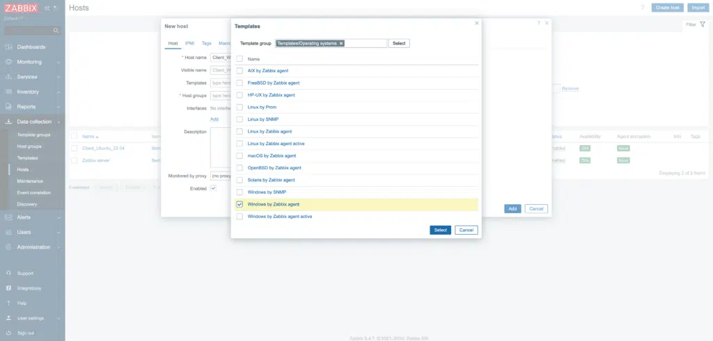713x341 pixels.
Task: Check the Linux by Zabbix agent checkbox
Action: [x=240, y=131]
